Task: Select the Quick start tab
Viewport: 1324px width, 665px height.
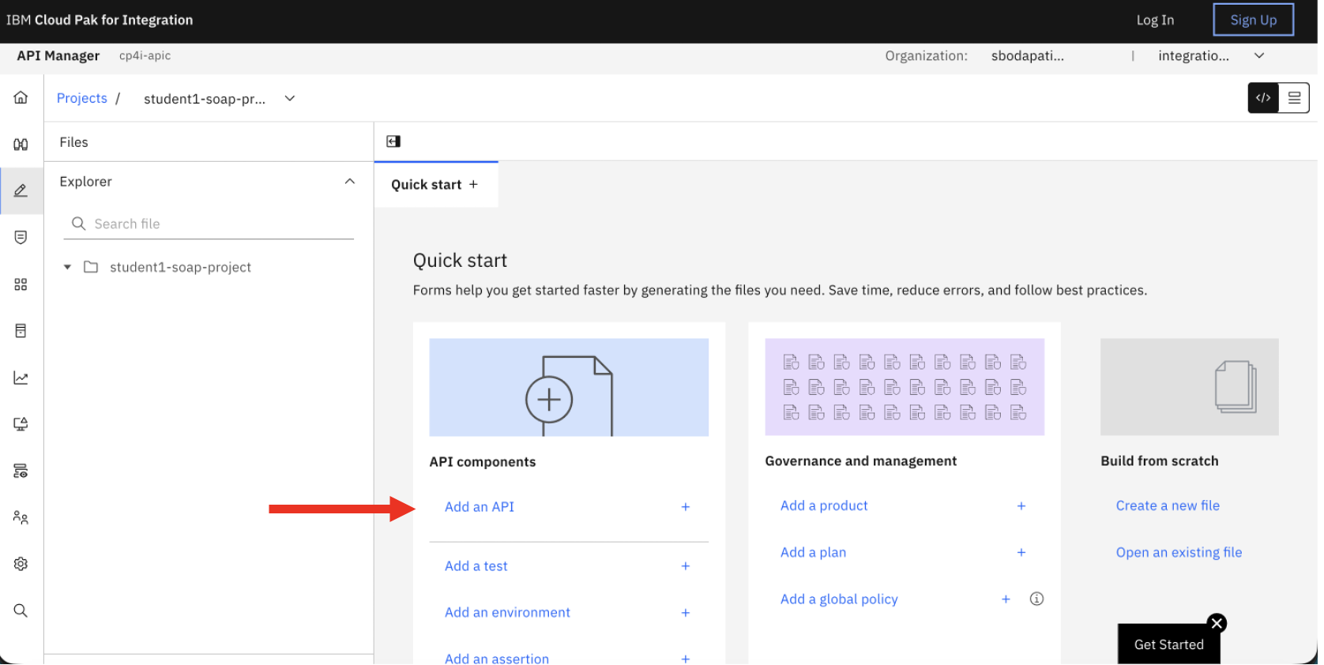Action: (x=435, y=185)
